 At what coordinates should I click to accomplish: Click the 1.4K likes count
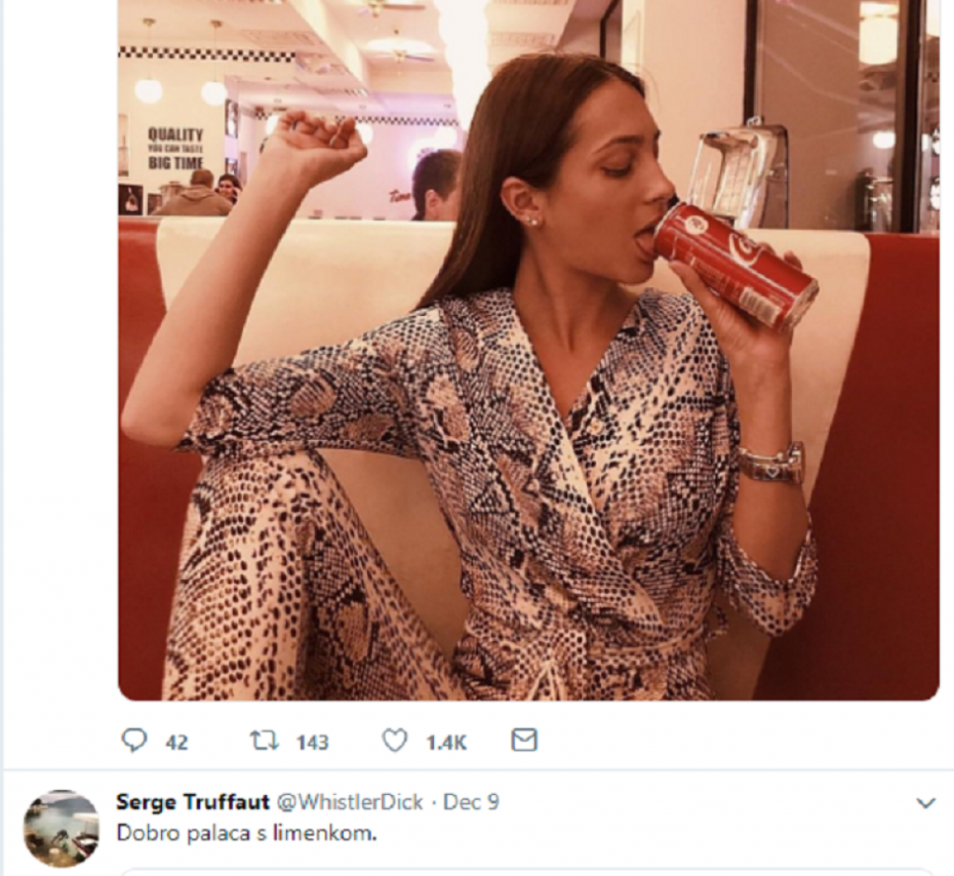[446, 743]
